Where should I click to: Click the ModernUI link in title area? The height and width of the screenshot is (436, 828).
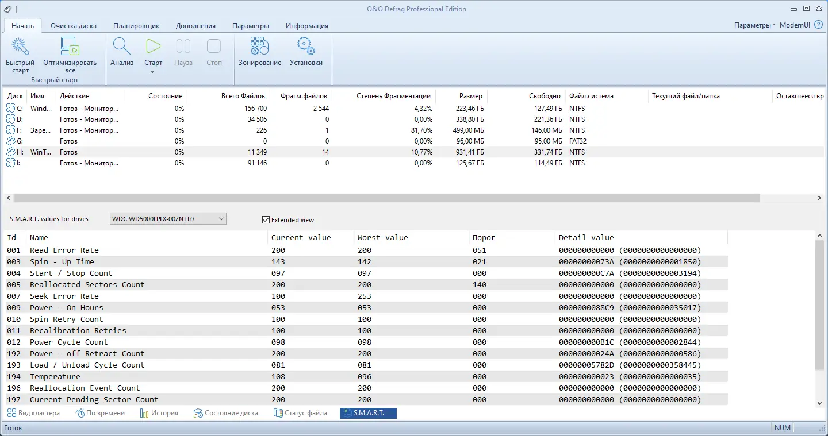(x=795, y=25)
